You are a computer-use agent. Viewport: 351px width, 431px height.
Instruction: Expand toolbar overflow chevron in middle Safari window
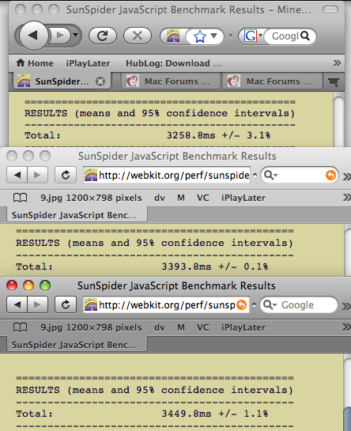click(x=346, y=176)
